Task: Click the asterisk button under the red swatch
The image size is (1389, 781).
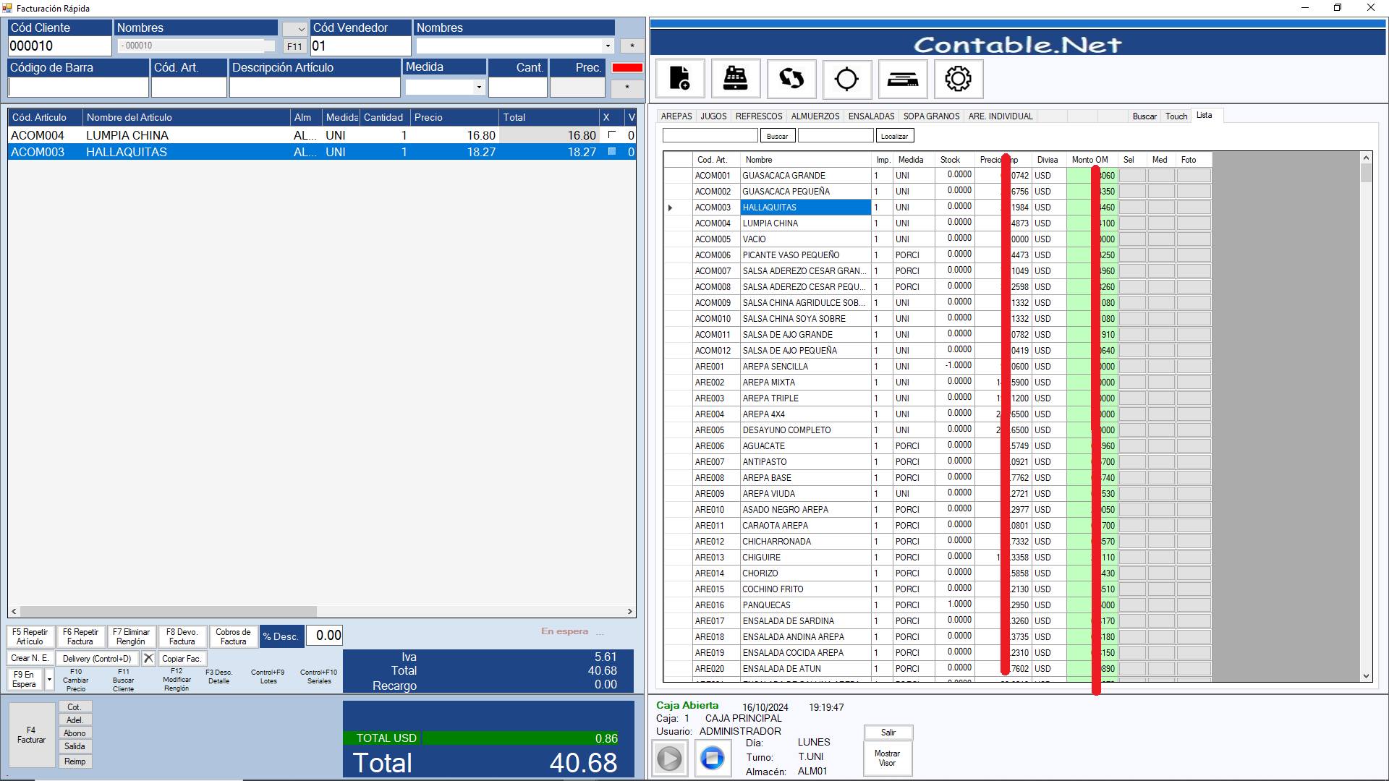Action: click(x=627, y=88)
